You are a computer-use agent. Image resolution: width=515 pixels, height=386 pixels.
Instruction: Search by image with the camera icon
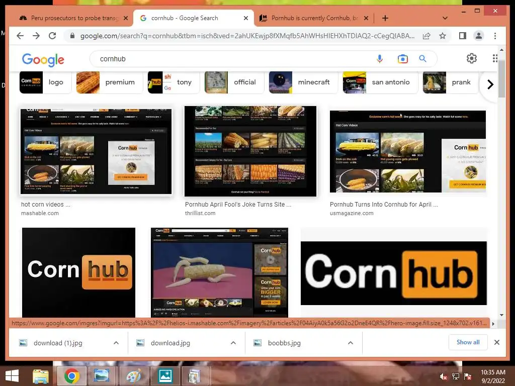pyautogui.click(x=403, y=59)
